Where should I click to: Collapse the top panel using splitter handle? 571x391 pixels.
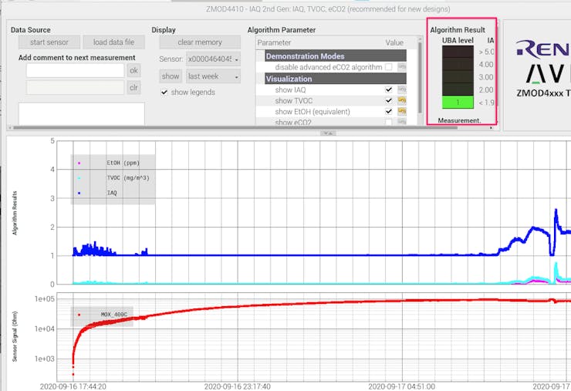[x=328, y=133]
